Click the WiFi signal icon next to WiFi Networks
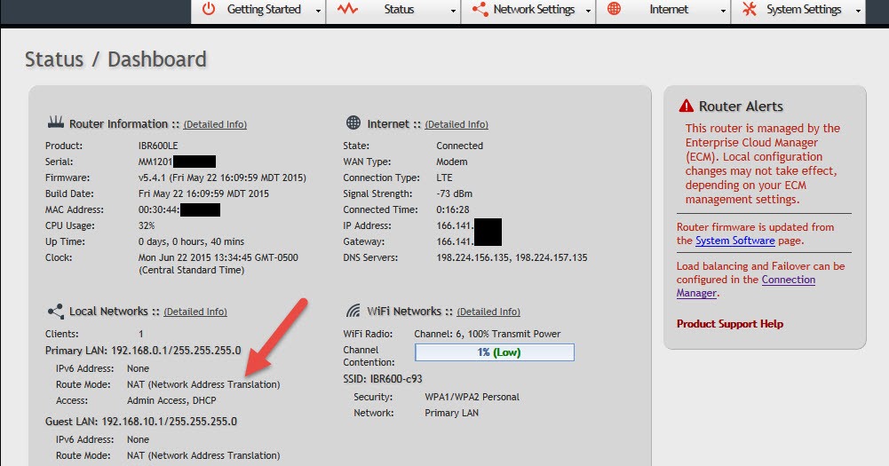The height and width of the screenshot is (466, 889). pyautogui.click(x=353, y=311)
